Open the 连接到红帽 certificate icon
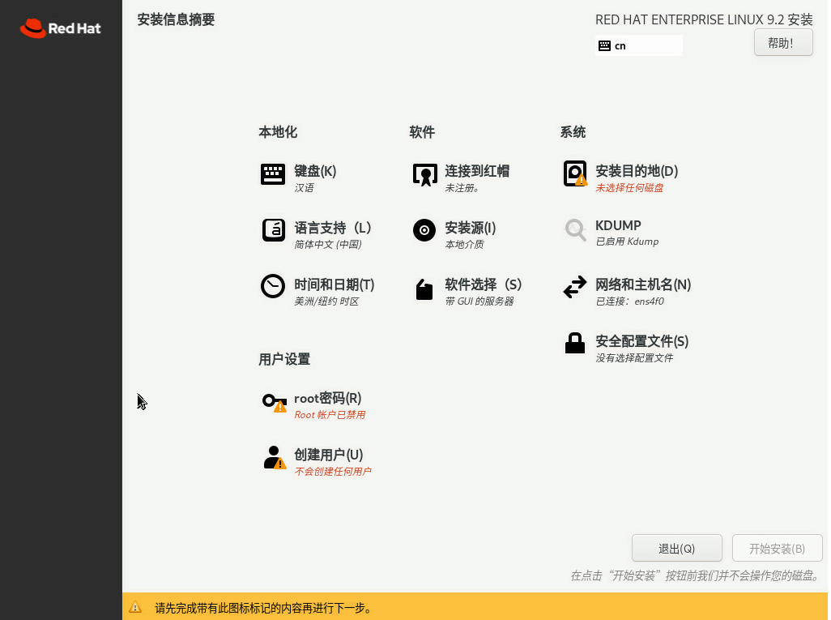The width and height of the screenshot is (831, 620). tap(424, 174)
